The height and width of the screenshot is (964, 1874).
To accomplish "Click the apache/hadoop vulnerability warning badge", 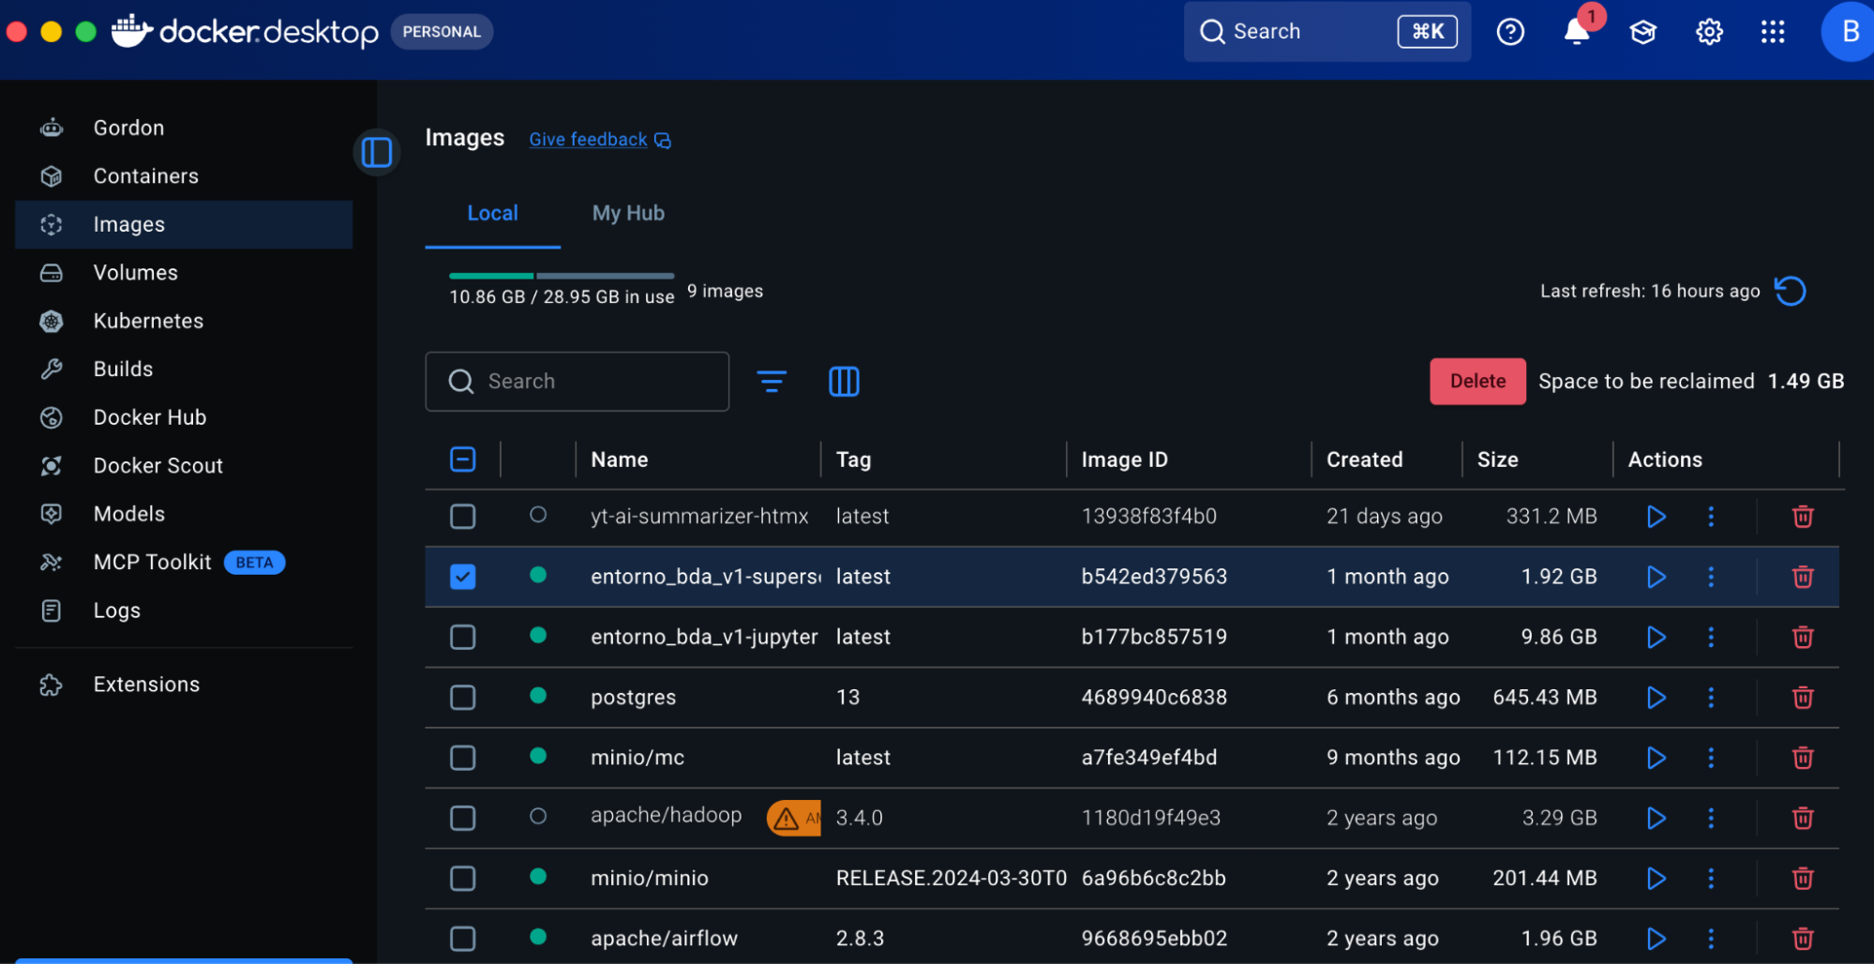I will pyautogui.click(x=793, y=819).
